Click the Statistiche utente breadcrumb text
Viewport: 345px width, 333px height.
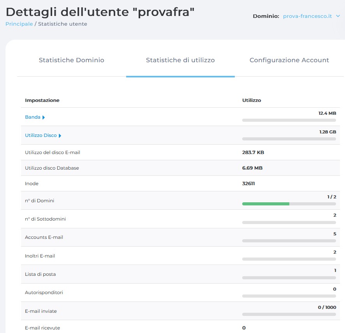63,24
